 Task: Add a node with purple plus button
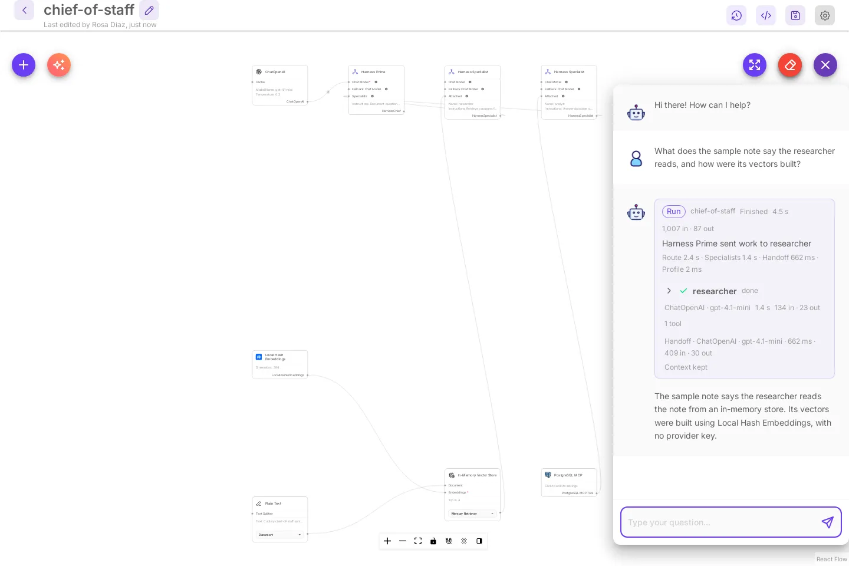pos(24,65)
